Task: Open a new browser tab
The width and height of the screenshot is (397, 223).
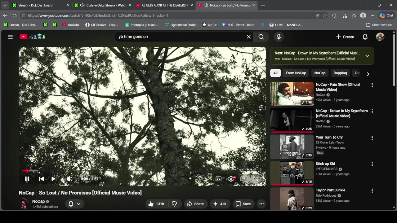Action: (x=263, y=5)
